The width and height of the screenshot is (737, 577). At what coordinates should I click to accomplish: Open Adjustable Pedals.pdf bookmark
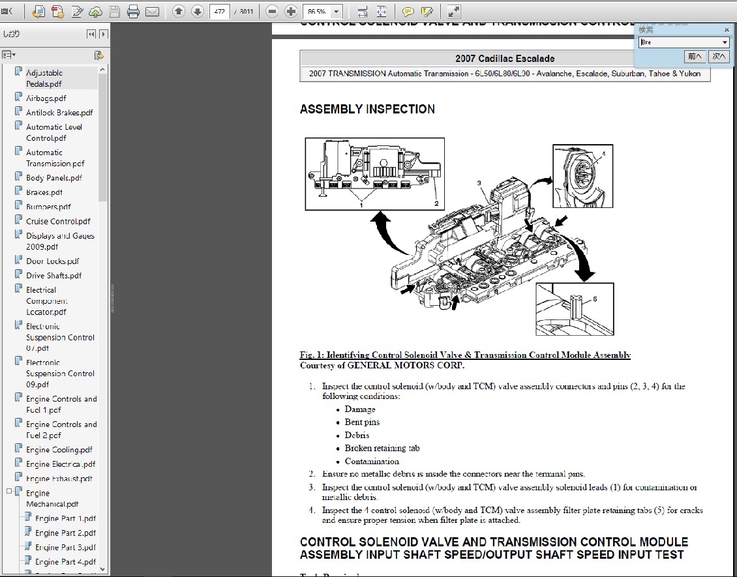click(x=44, y=78)
